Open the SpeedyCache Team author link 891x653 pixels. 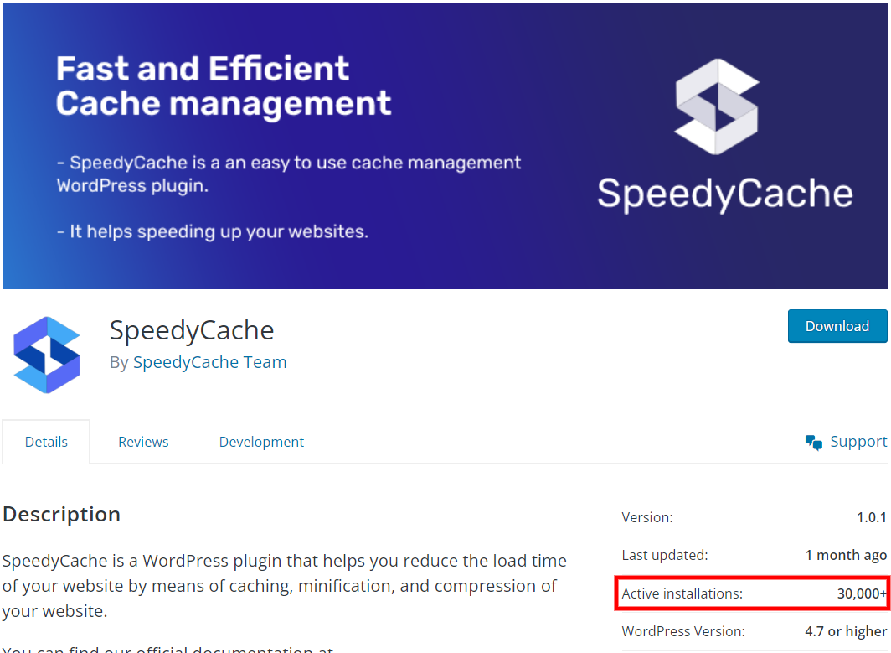coord(209,362)
